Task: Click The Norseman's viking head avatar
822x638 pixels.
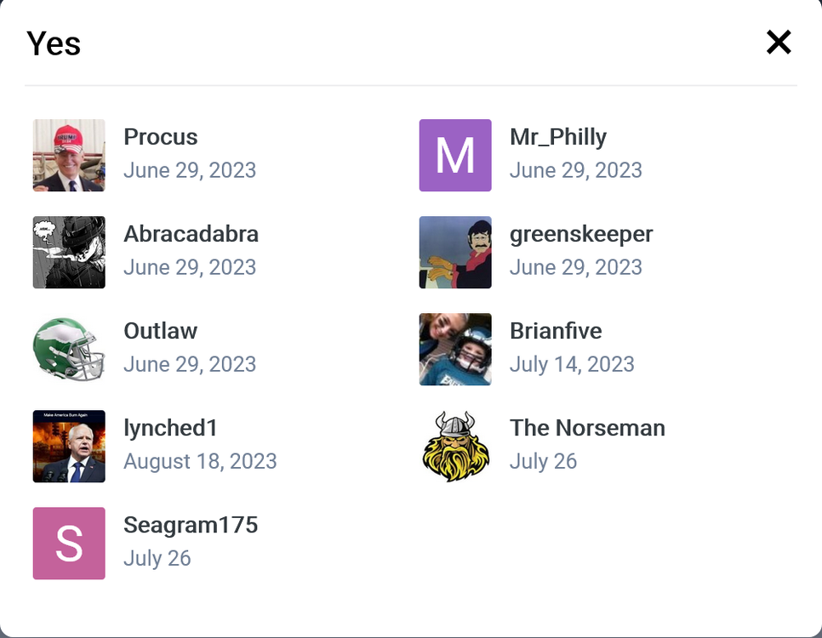Action: tap(455, 446)
